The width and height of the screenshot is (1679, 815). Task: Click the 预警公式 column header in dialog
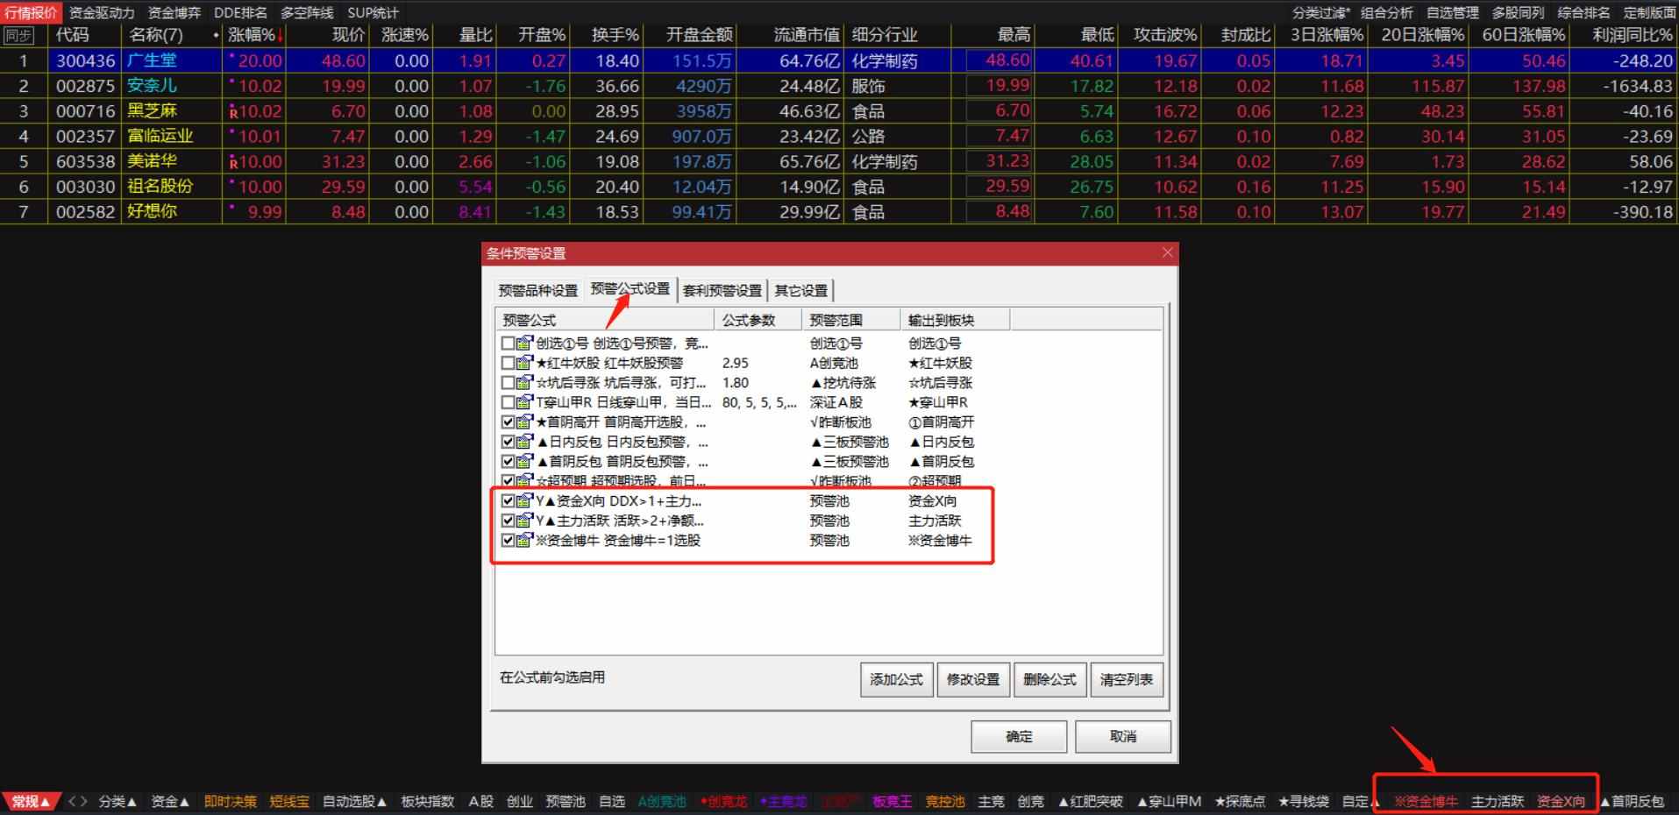click(605, 320)
